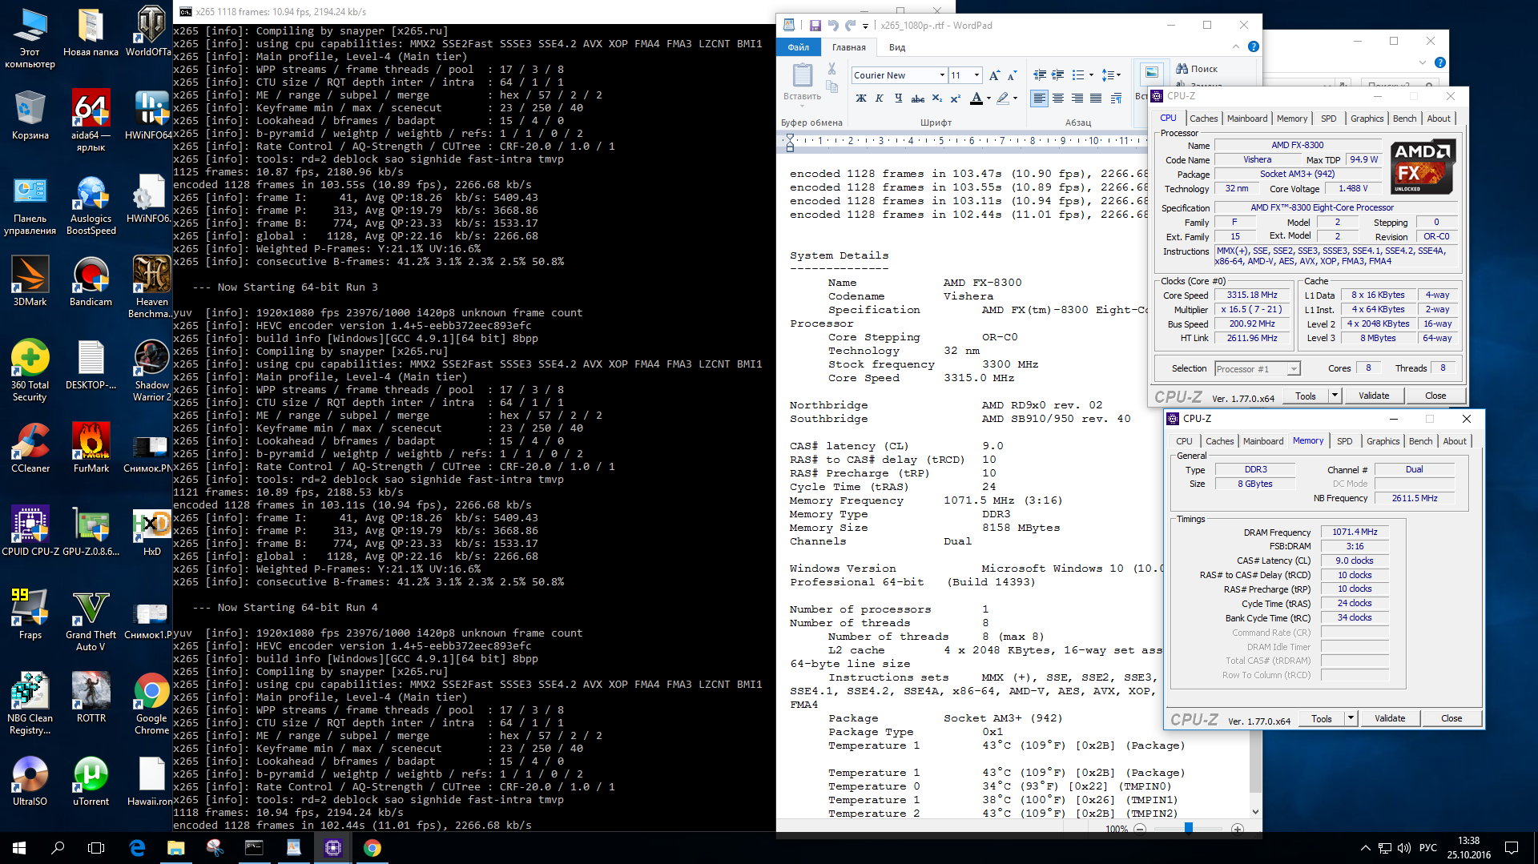Open the Action Center notifications icon

point(1512,848)
